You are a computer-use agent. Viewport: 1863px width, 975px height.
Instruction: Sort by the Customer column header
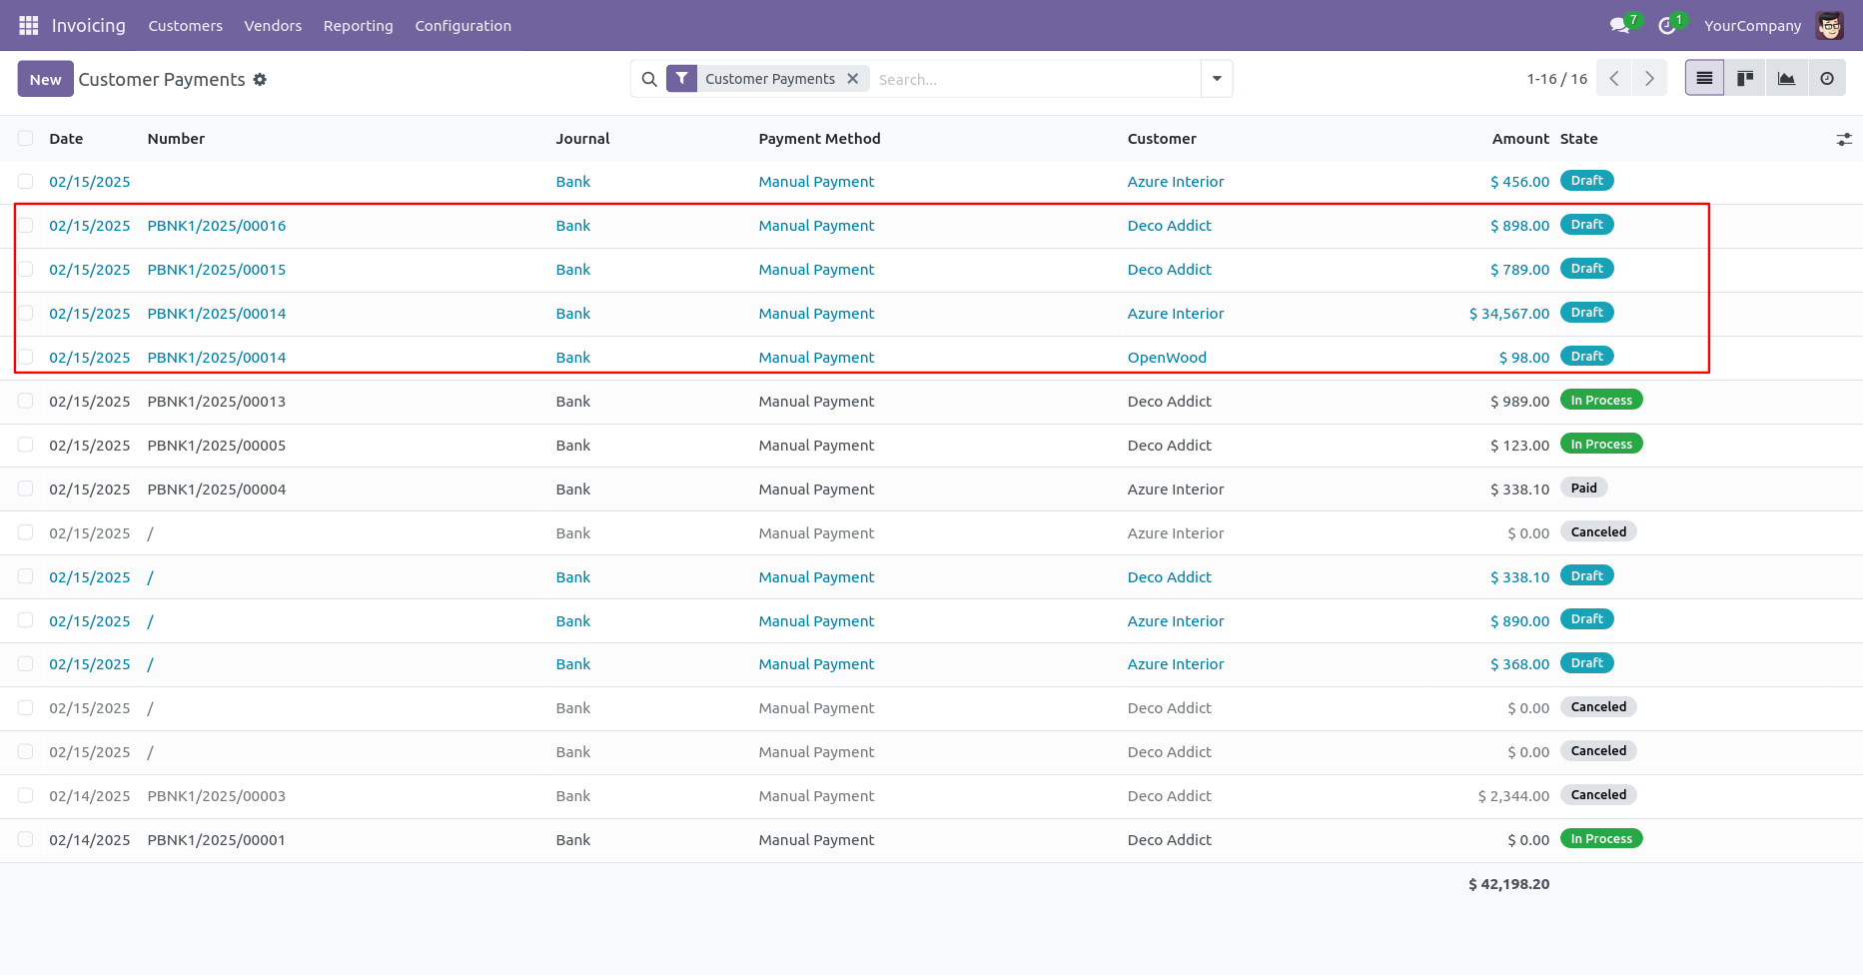[1162, 139]
